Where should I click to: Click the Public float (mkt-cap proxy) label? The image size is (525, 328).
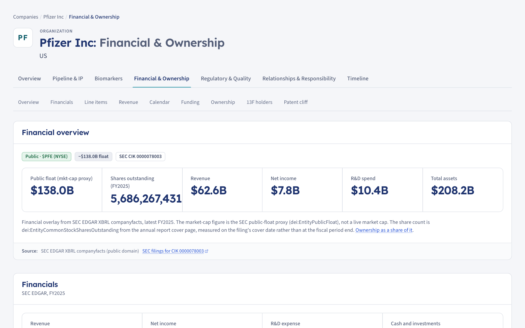62,178
